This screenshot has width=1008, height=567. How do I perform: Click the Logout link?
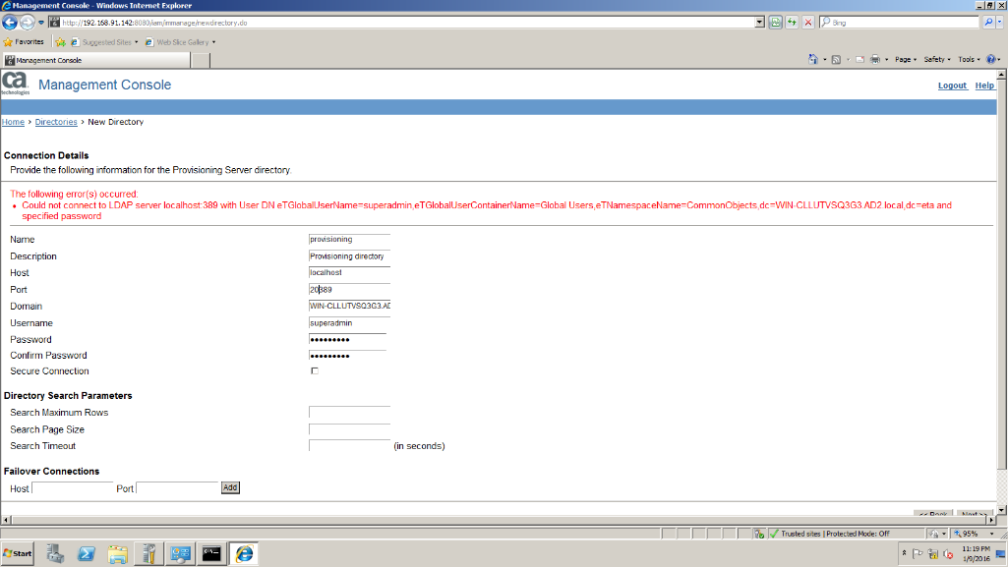click(x=952, y=85)
